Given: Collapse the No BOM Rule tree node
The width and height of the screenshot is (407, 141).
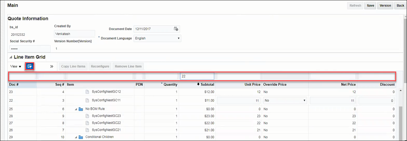Looking at the screenshot, I should (x=76, y=109).
